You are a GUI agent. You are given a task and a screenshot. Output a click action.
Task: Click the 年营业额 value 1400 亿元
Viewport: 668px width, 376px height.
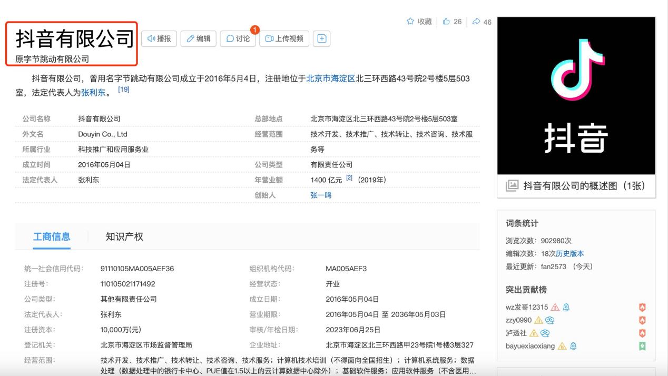(326, 180)
